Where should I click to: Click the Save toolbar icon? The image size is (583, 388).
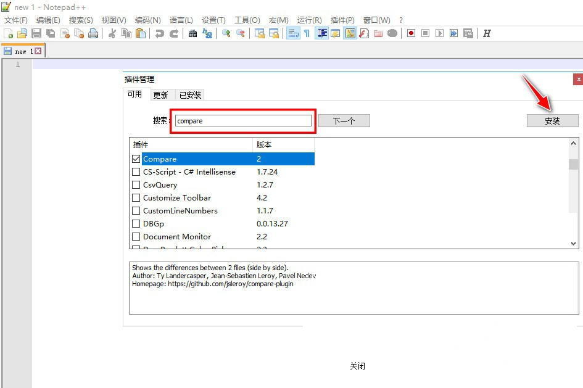click(x=36, y=33)
